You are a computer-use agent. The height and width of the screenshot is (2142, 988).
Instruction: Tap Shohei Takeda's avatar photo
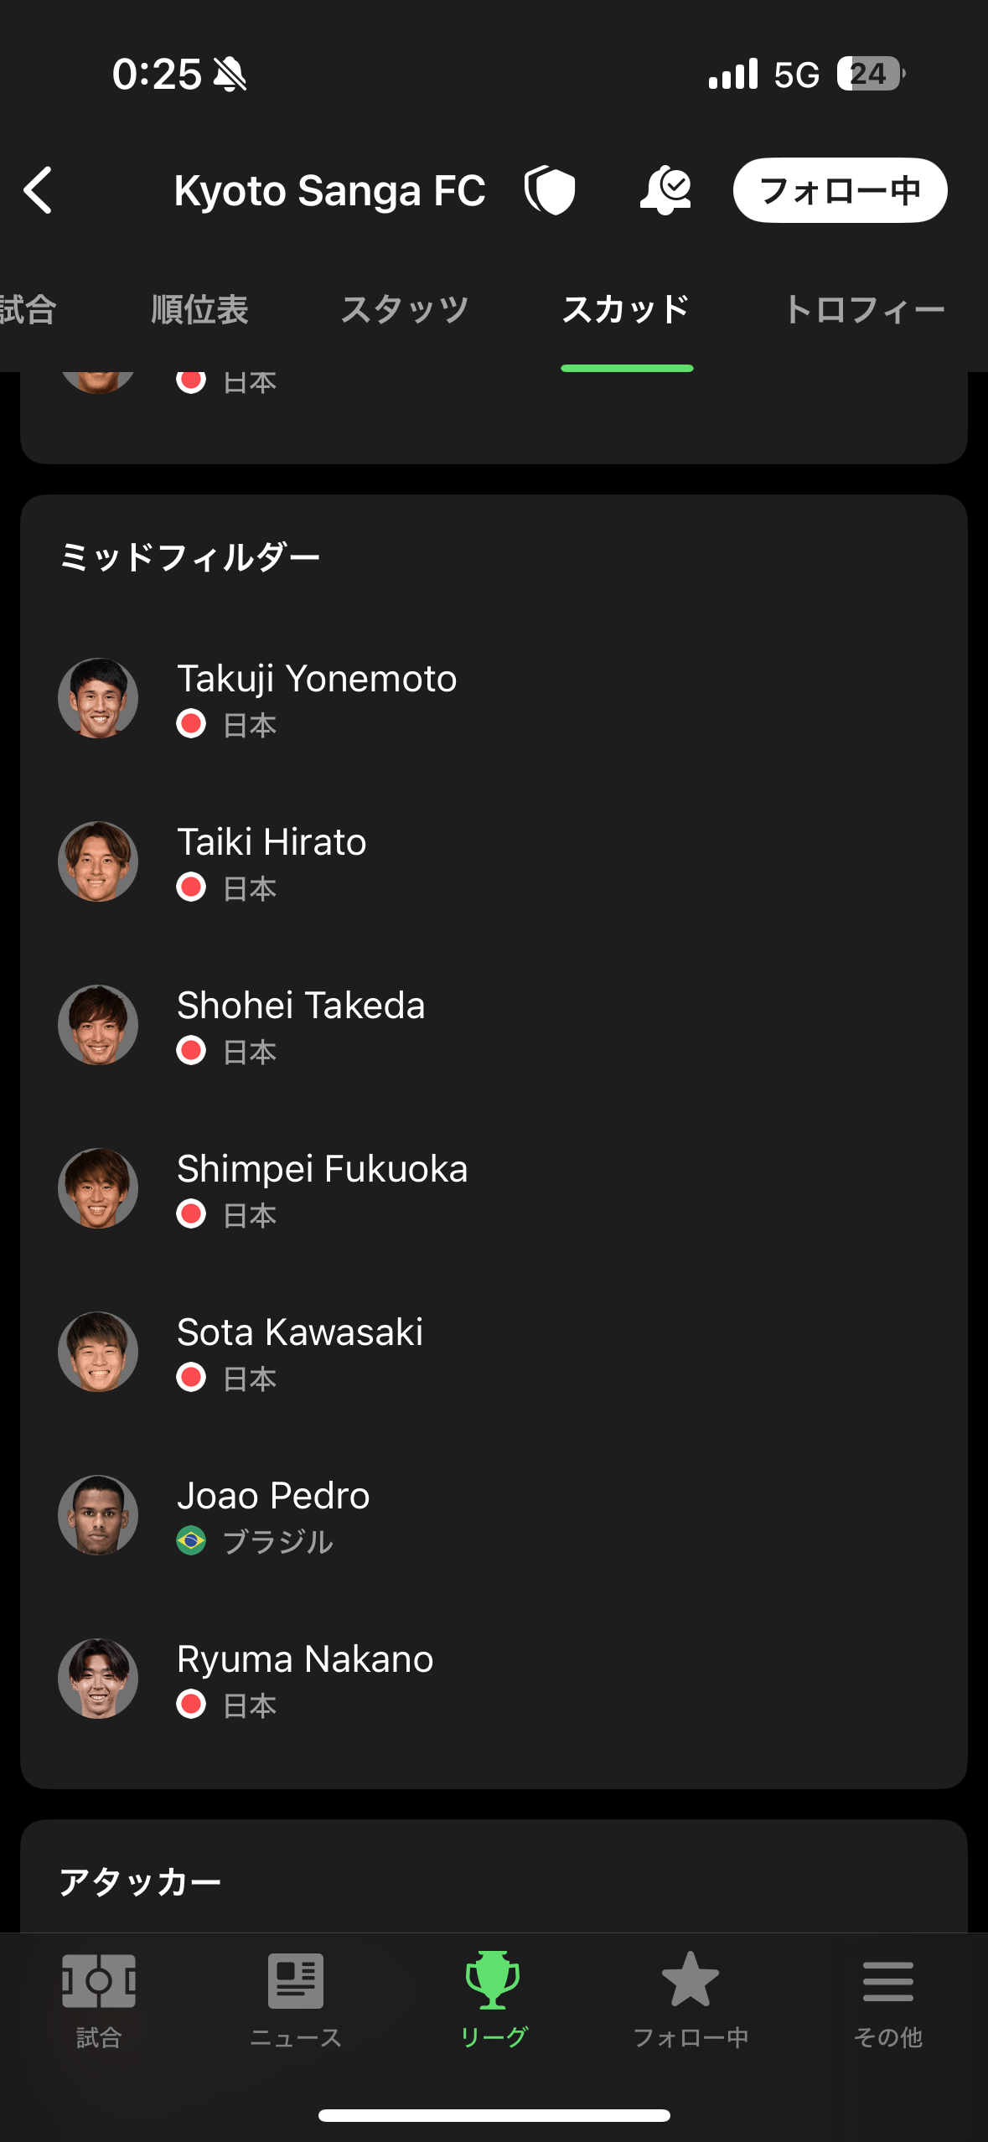point(98,1025)
